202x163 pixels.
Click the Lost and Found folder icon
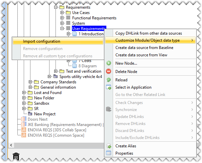(30, 92)
